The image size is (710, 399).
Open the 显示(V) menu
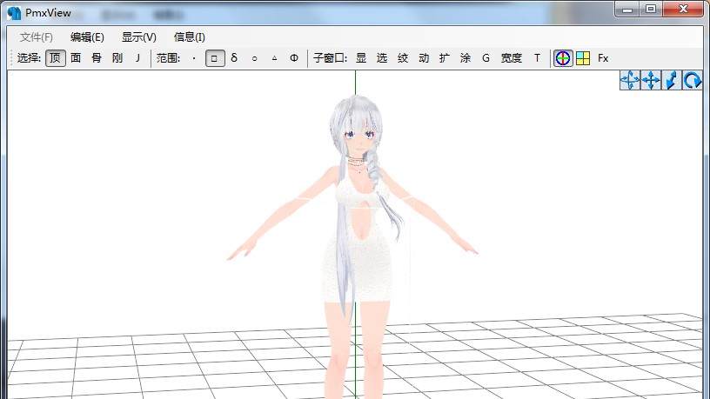(x=139, y=37)
